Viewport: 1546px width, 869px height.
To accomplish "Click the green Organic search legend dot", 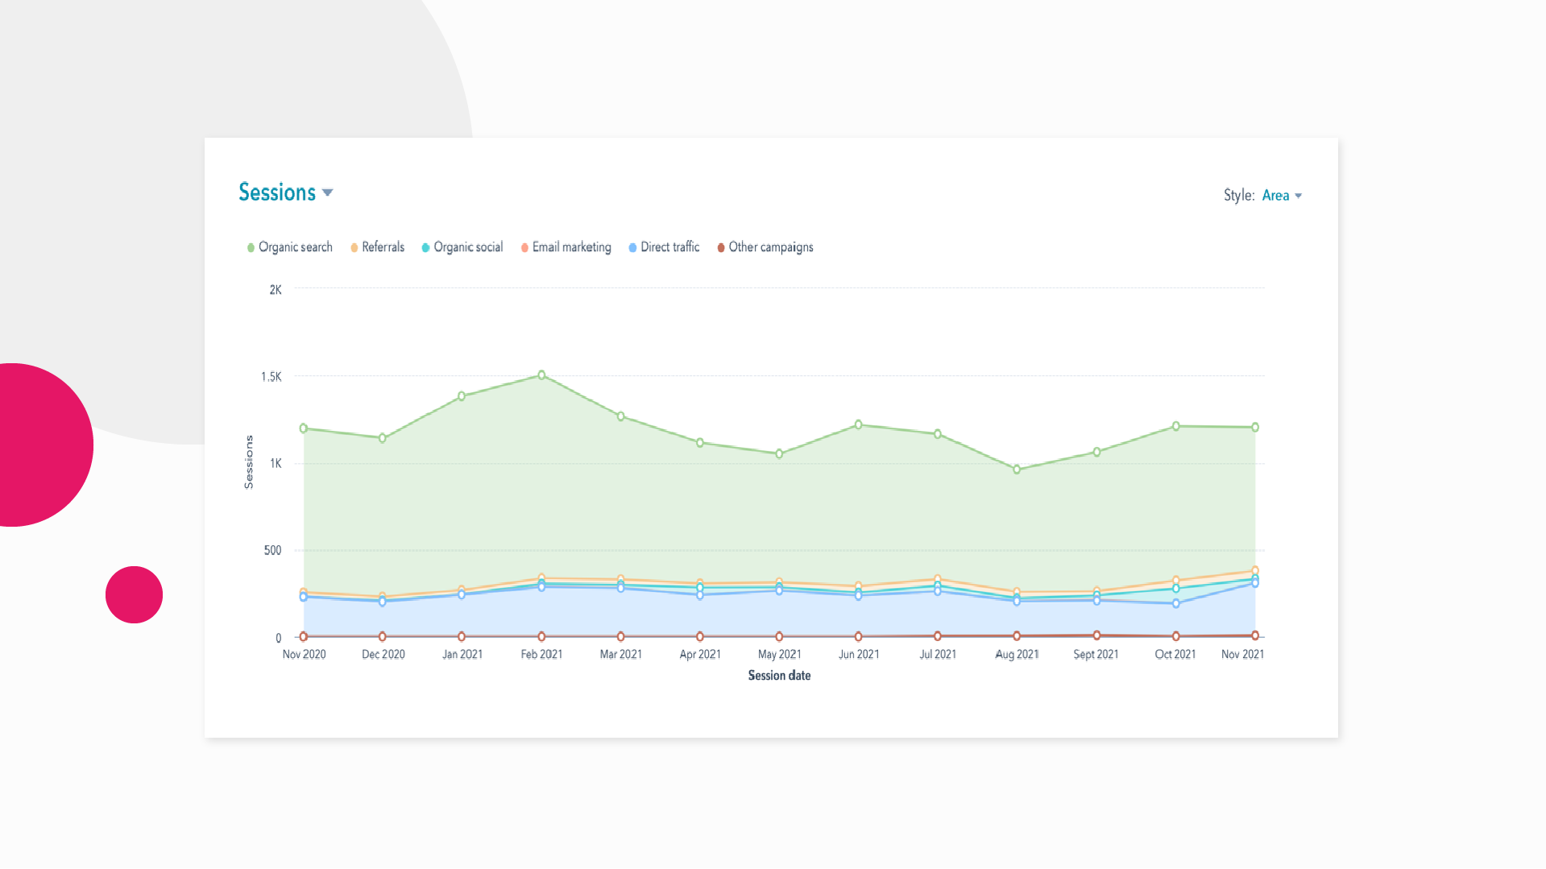I will coord(251,248).
